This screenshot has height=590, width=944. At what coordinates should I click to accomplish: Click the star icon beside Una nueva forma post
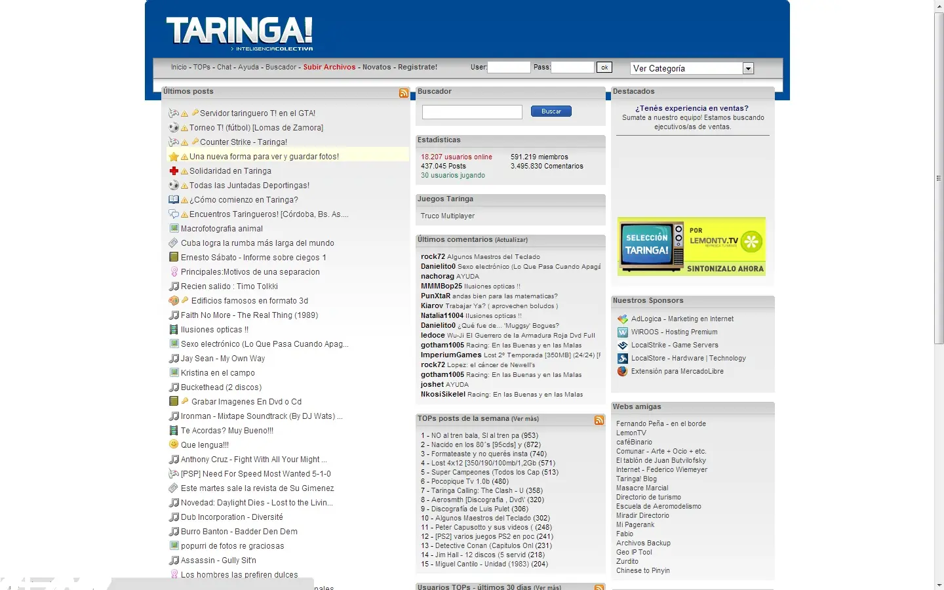174,157
